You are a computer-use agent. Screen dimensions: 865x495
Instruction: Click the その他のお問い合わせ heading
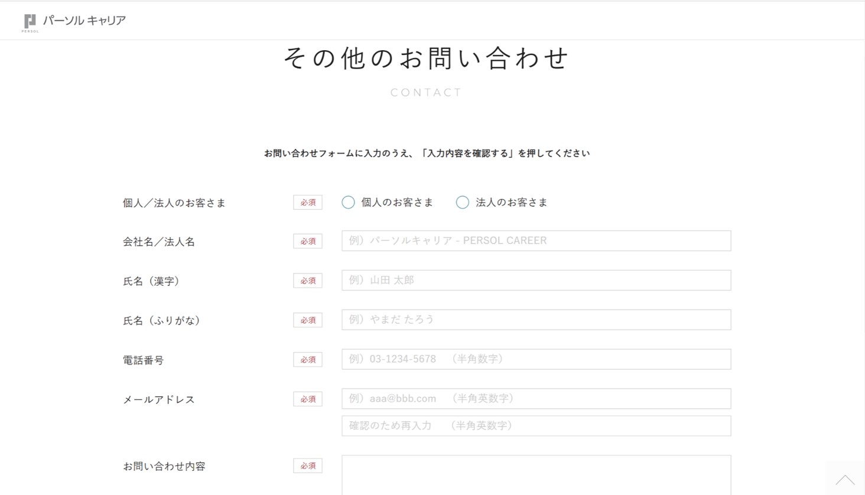(426, 58)
